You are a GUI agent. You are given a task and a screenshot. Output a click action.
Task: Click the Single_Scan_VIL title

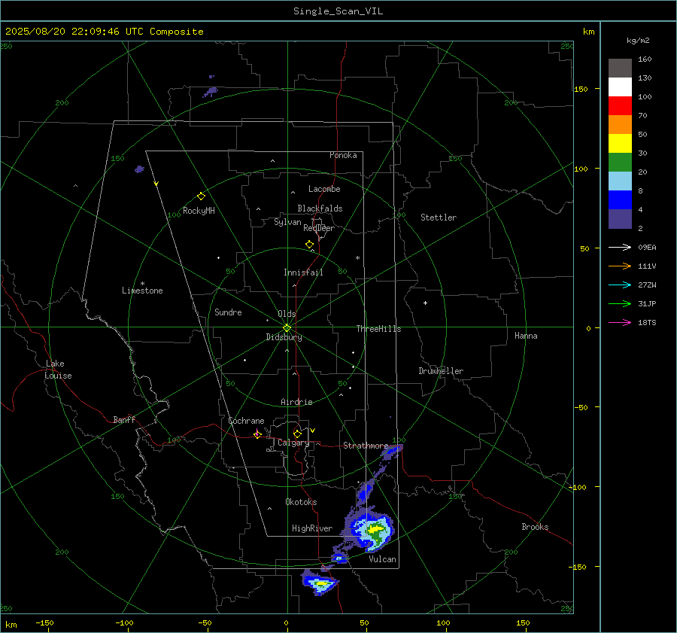[338, 11]
